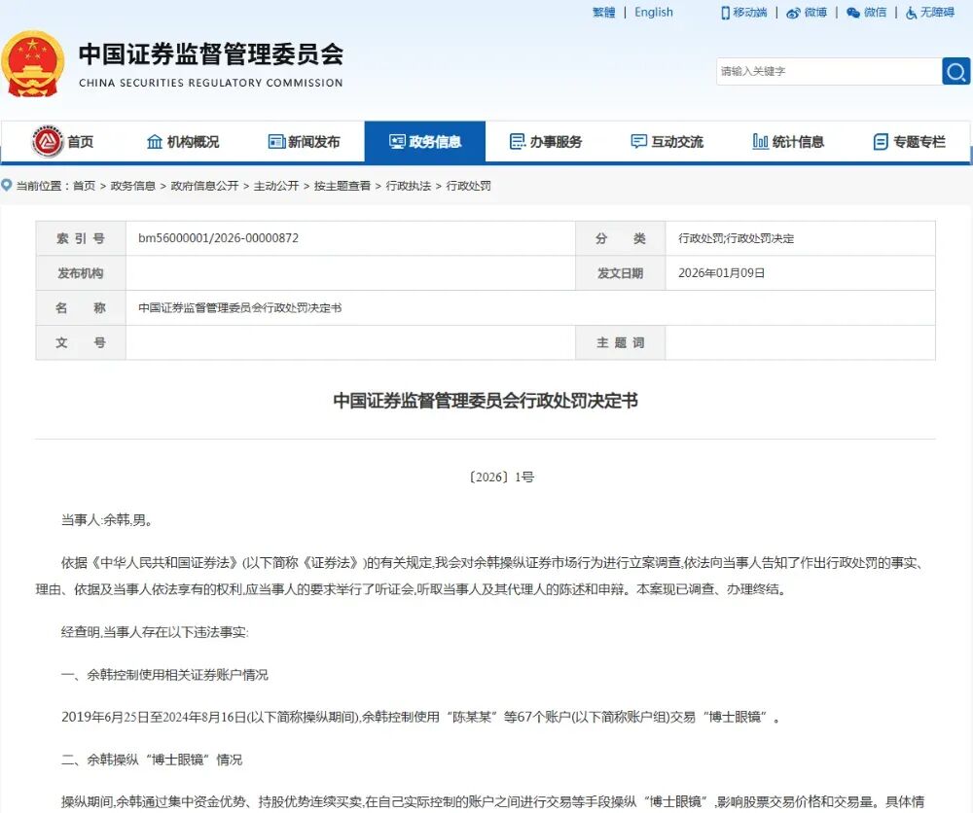Select the 政务信息 tab

[424, 142]
